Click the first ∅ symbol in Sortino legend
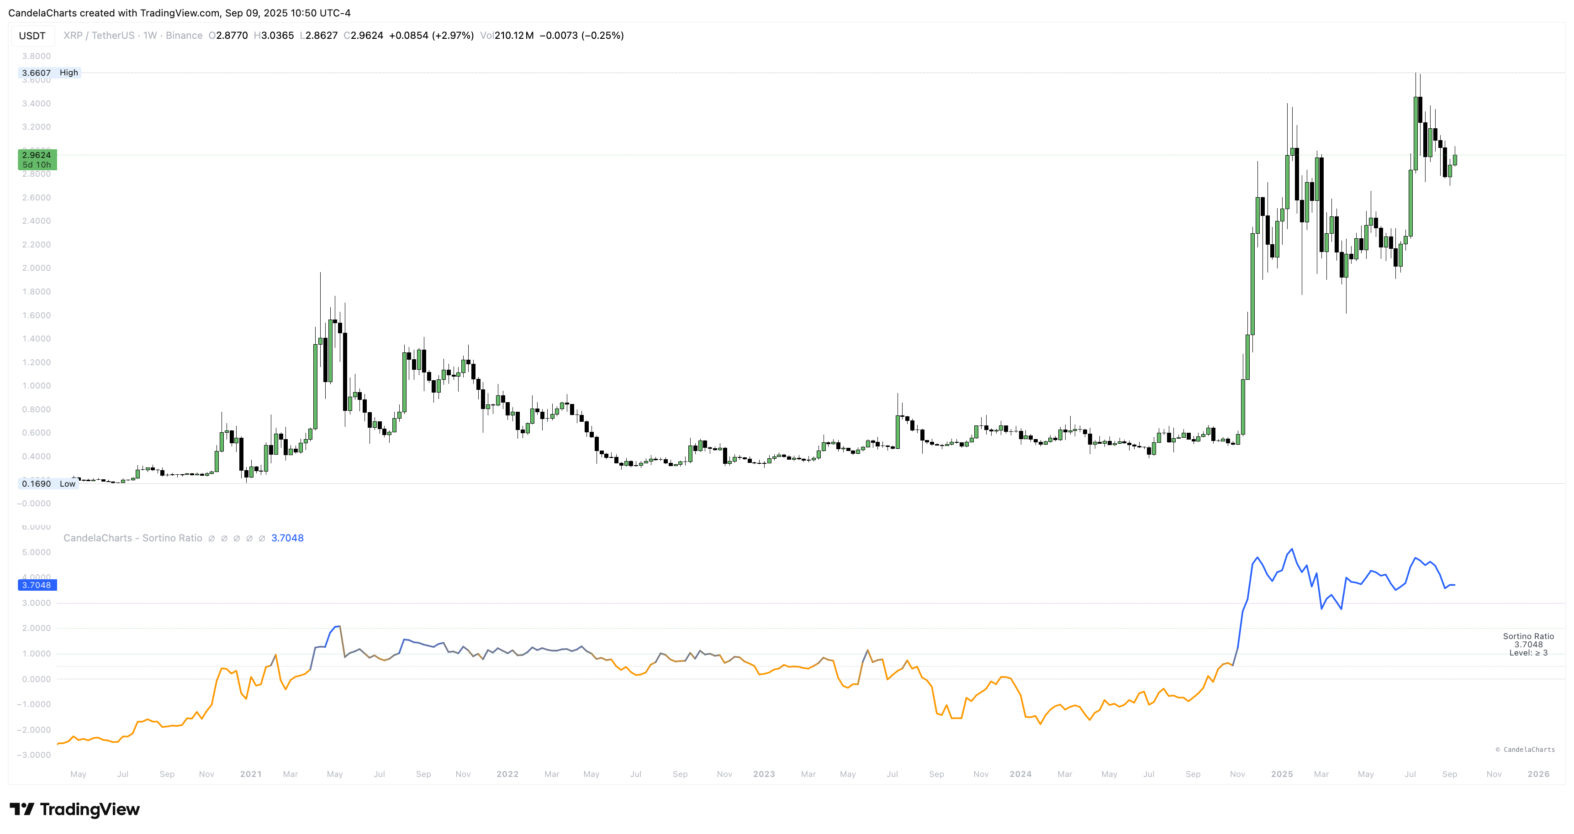The height and width of the screenshot is (834, 1574). tap(211, 539)
